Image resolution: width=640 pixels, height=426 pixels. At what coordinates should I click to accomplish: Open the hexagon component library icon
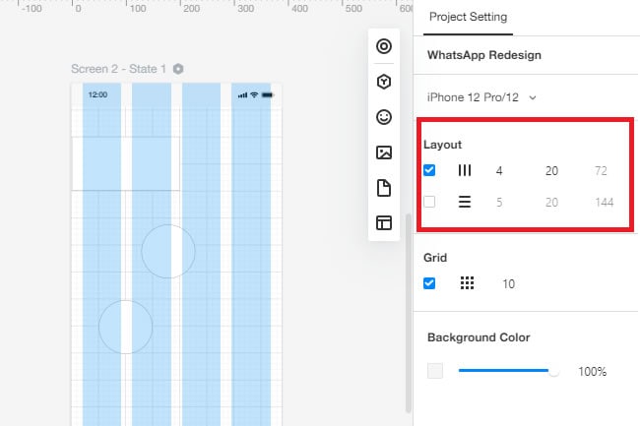click(x=384, y=82)
